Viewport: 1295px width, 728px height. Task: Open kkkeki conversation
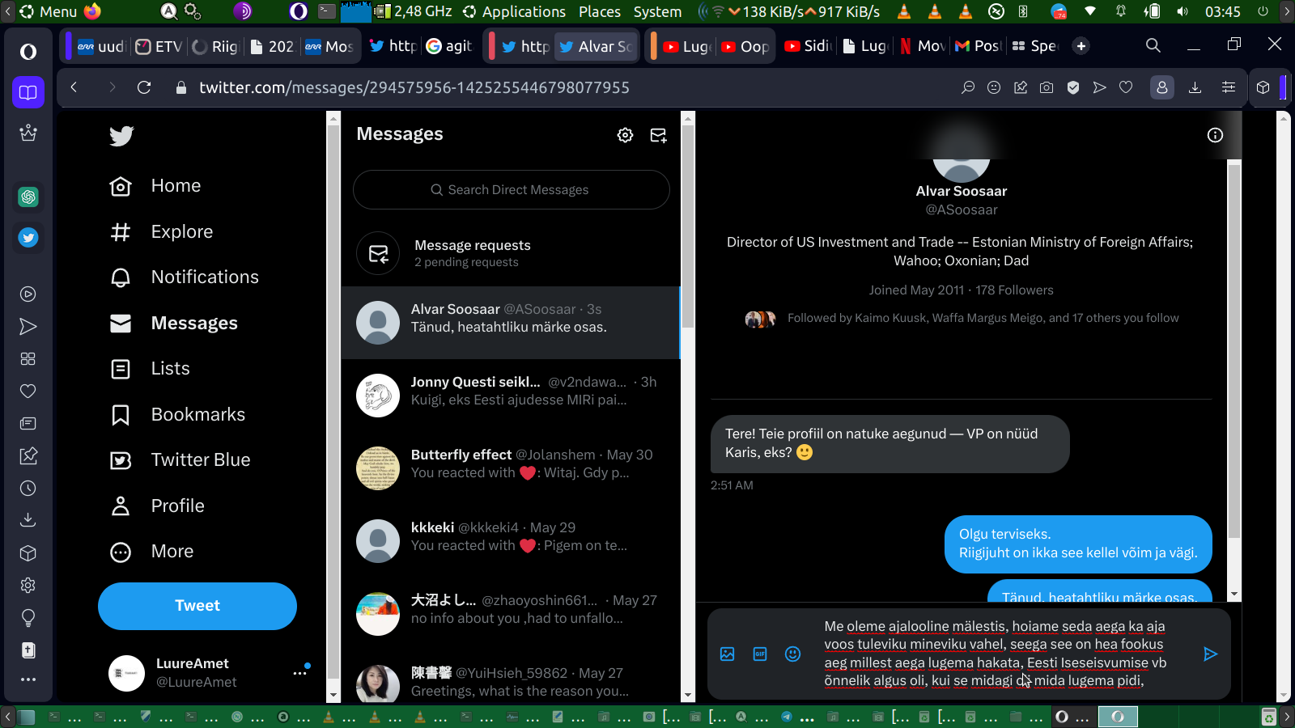(511, 541)
